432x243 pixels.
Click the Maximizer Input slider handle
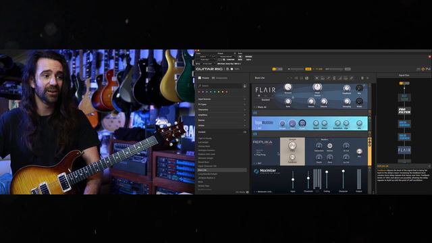(x=292, y=180)
